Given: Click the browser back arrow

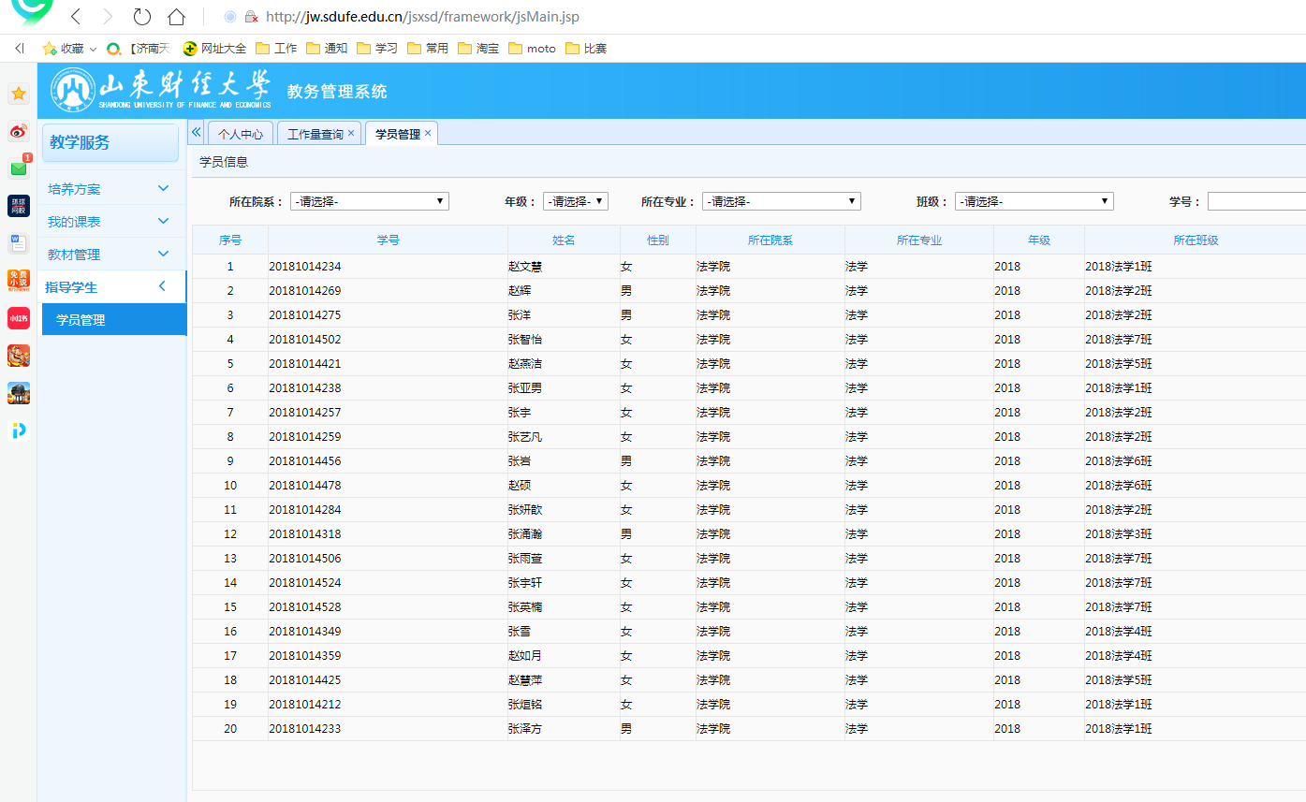Looking at the screenshot, I should tap(76, 17).
